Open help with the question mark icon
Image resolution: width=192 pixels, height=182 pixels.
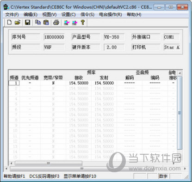(83, 23)
